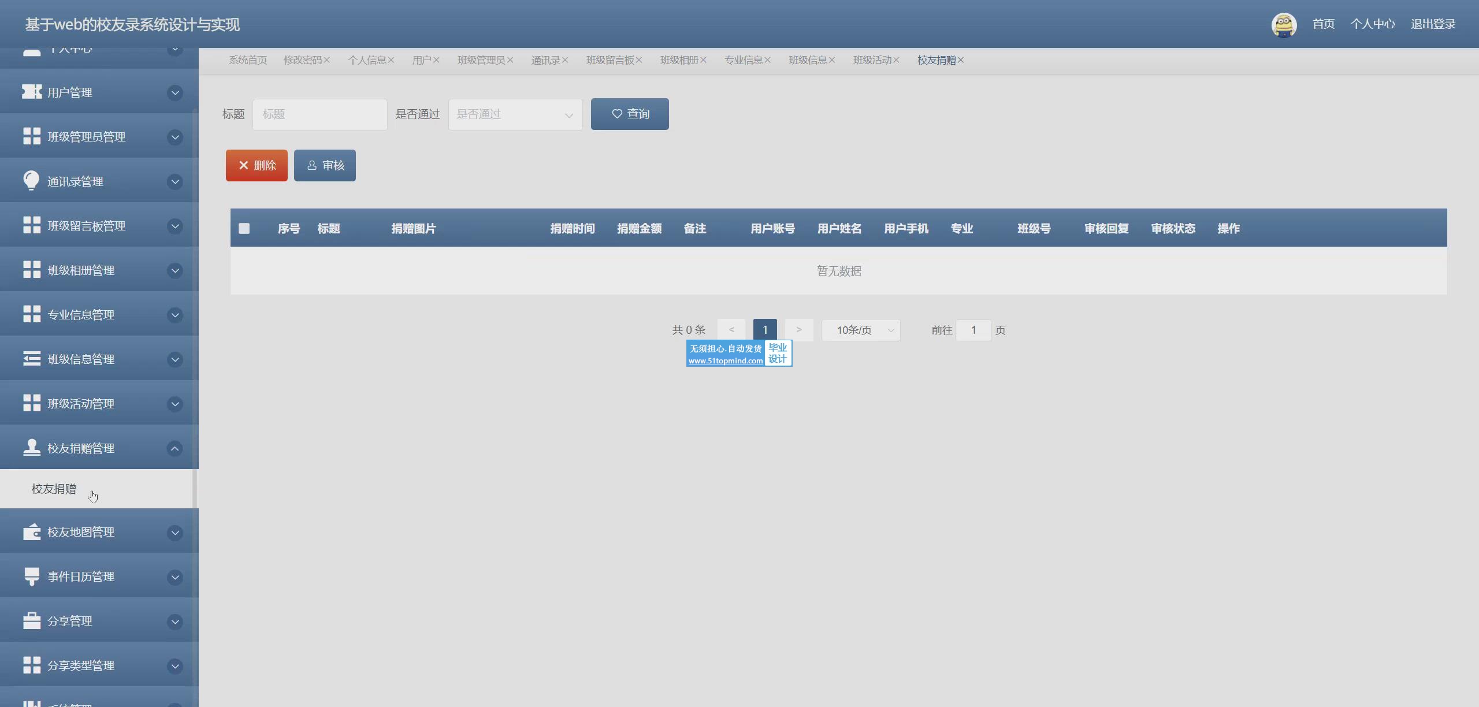Image resolution: width=1479 pixels, height=707 pixels.
Task: Go to the previous page arrow
Action: pyautogui.click(x=731, y=329)
